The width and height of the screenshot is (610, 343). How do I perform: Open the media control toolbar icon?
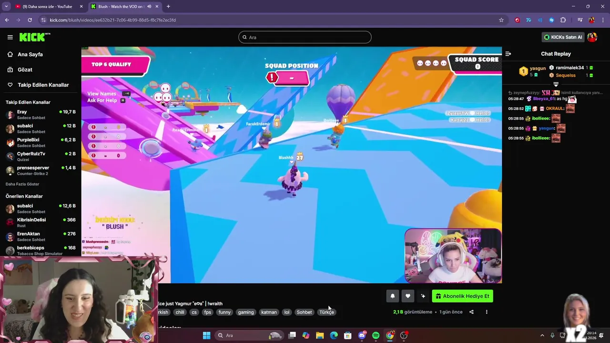pos(580,20)
